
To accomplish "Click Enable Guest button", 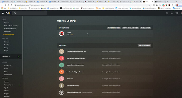I will [145, 28].
